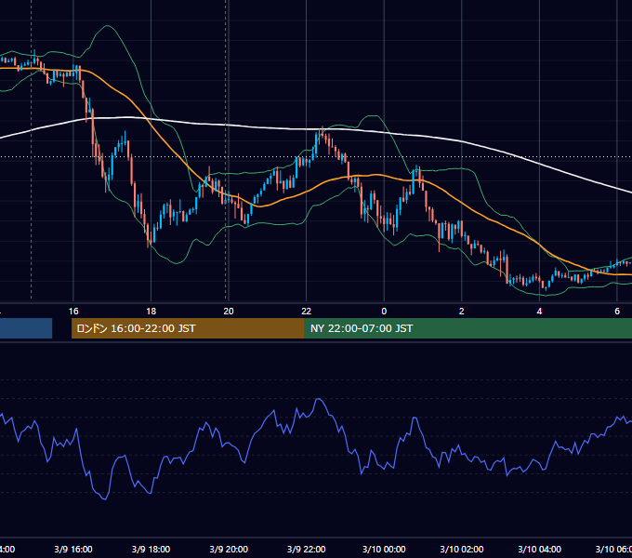Image resolution: width=632 pixels, height=558 pixels.
Task: Click the 3/9 16:00 date label
Action: 73,550
